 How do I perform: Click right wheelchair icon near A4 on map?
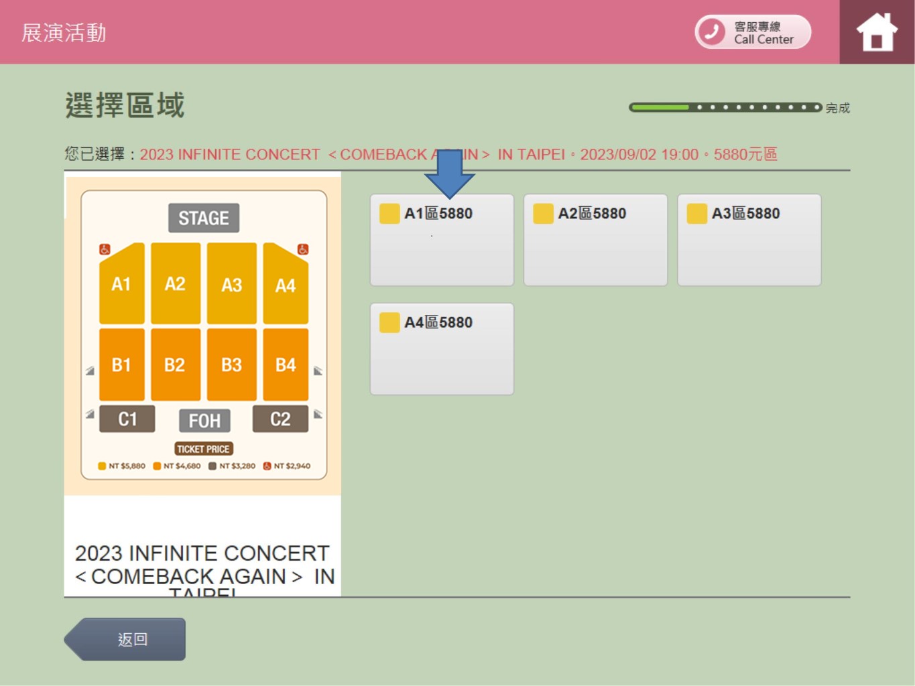tap(303, 249)
